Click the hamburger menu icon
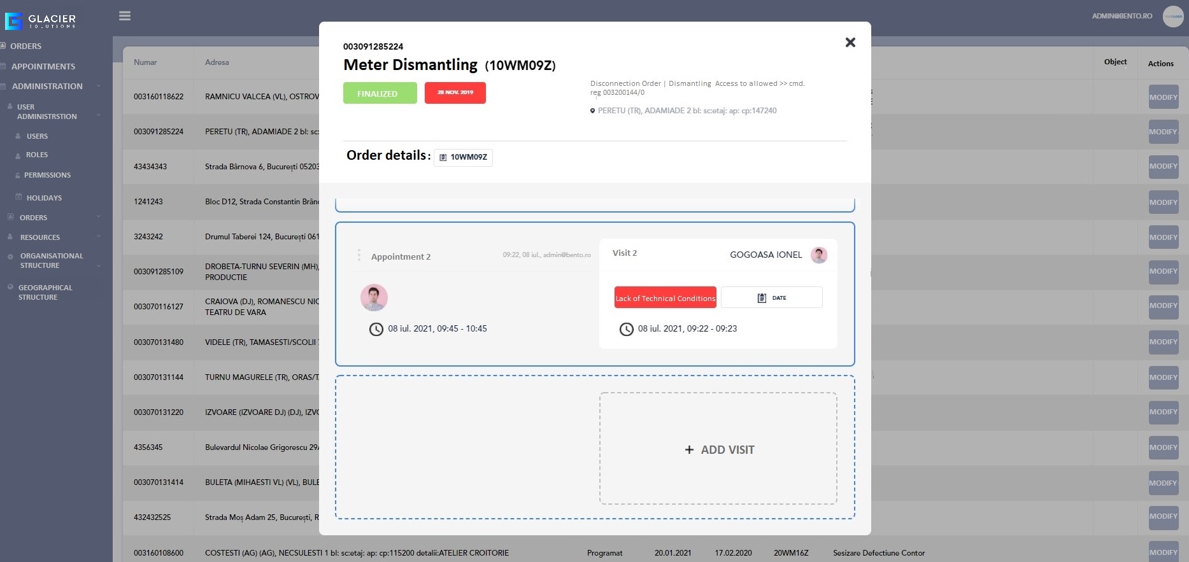The width and height of the screenshot is (1189, 562). pos(125,16)
